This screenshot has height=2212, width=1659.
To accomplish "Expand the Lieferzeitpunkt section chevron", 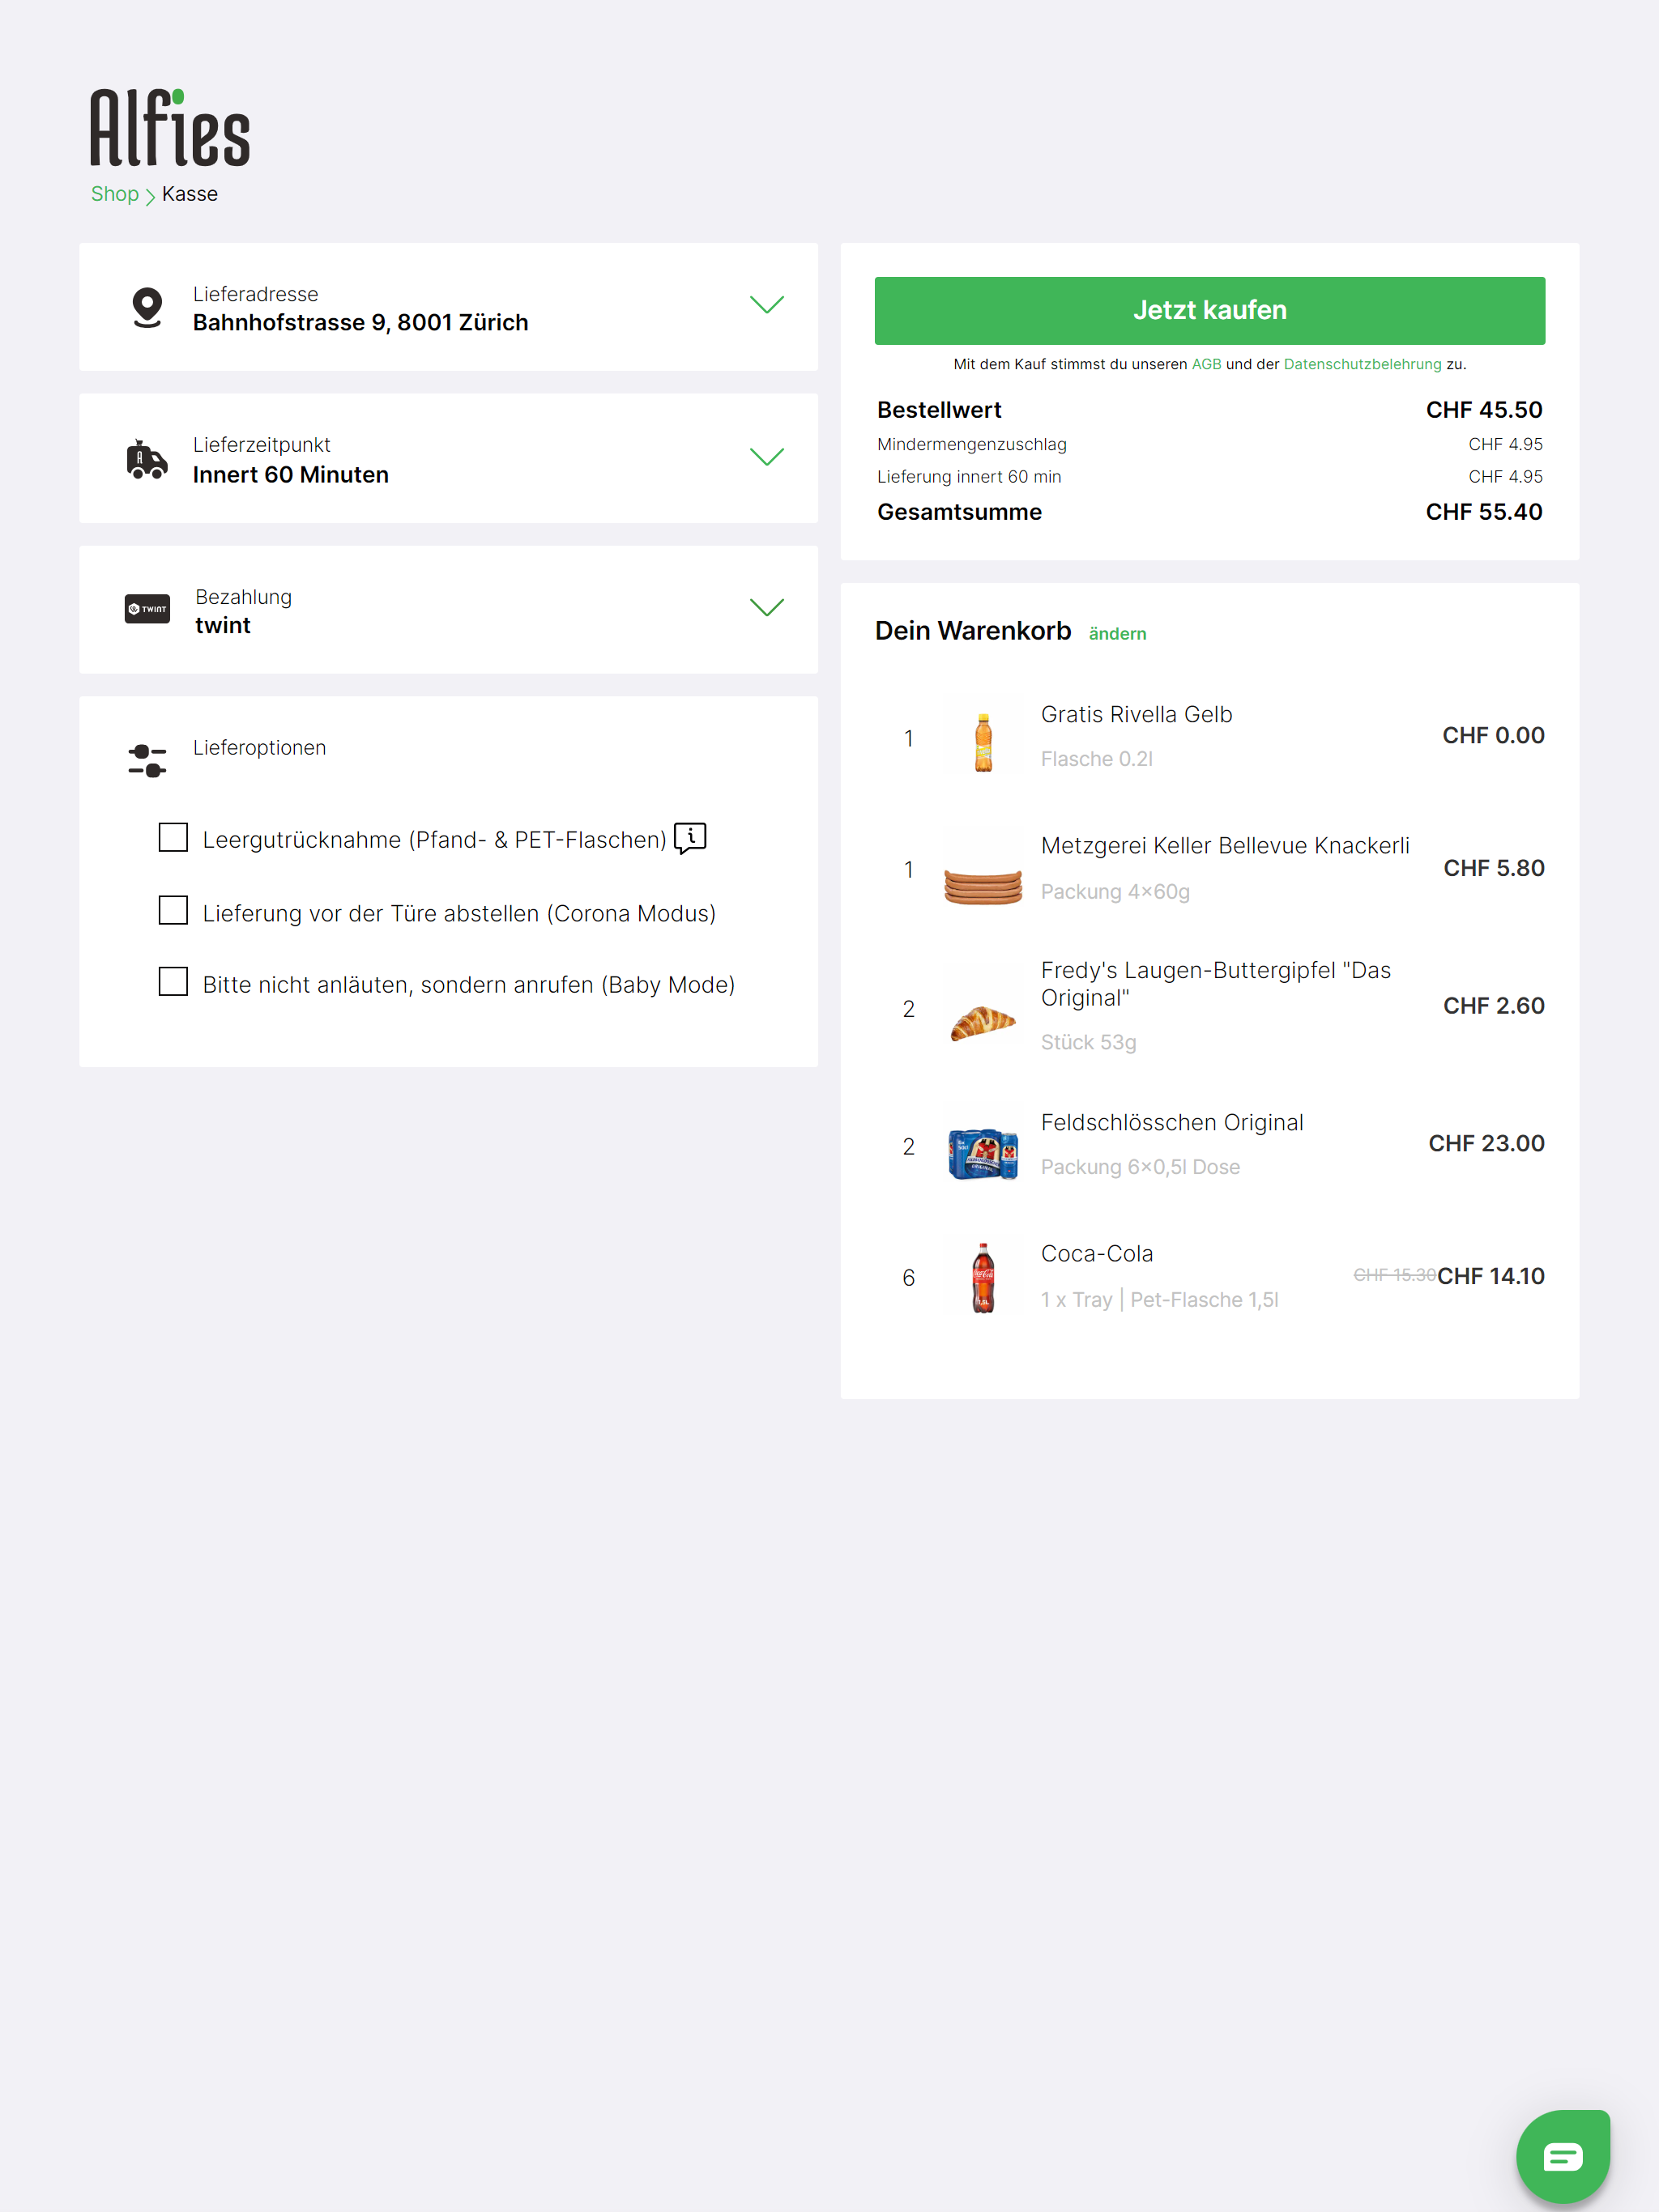I will (x=766, y=457).
